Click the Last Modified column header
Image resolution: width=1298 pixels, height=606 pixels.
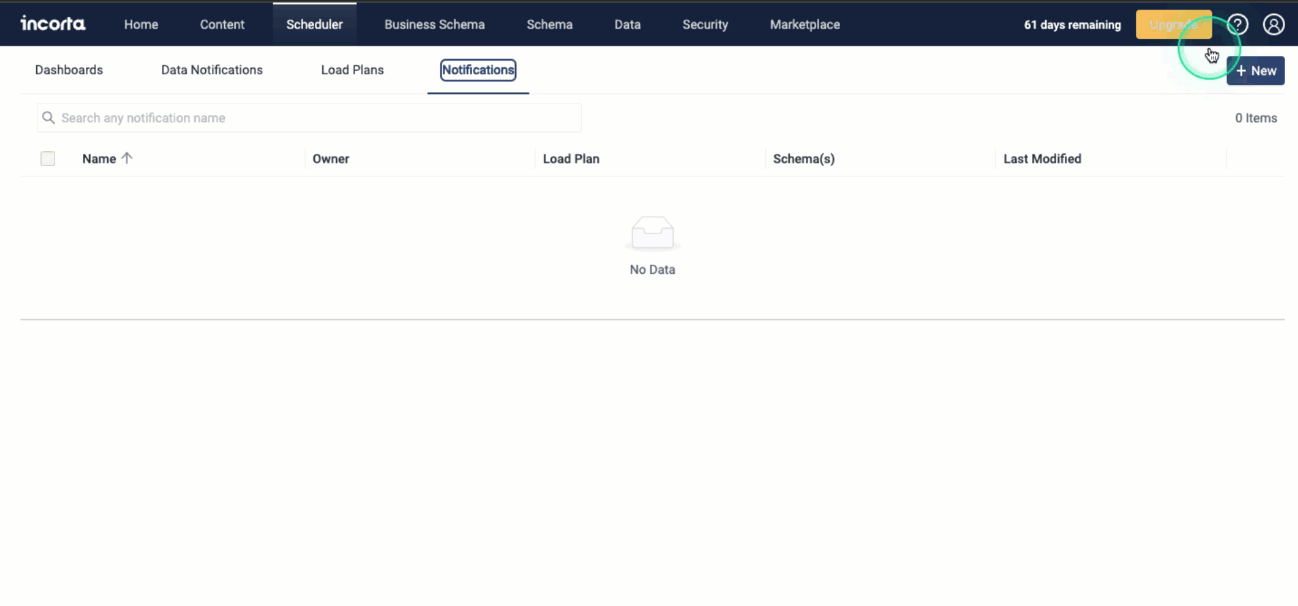coord(1042,159)
